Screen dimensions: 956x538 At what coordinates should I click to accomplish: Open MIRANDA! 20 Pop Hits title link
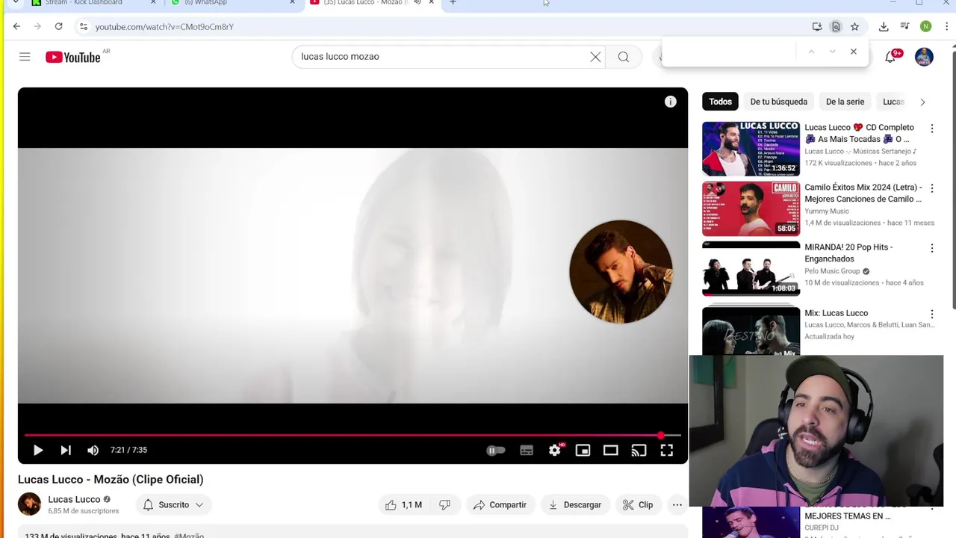tap(848, 253)
